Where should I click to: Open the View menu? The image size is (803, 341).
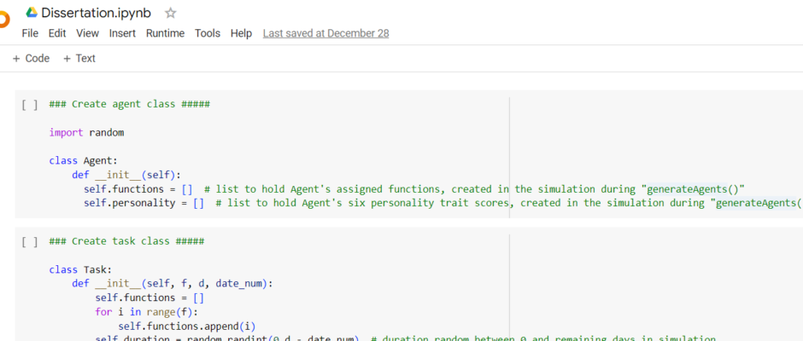(87, 33)
